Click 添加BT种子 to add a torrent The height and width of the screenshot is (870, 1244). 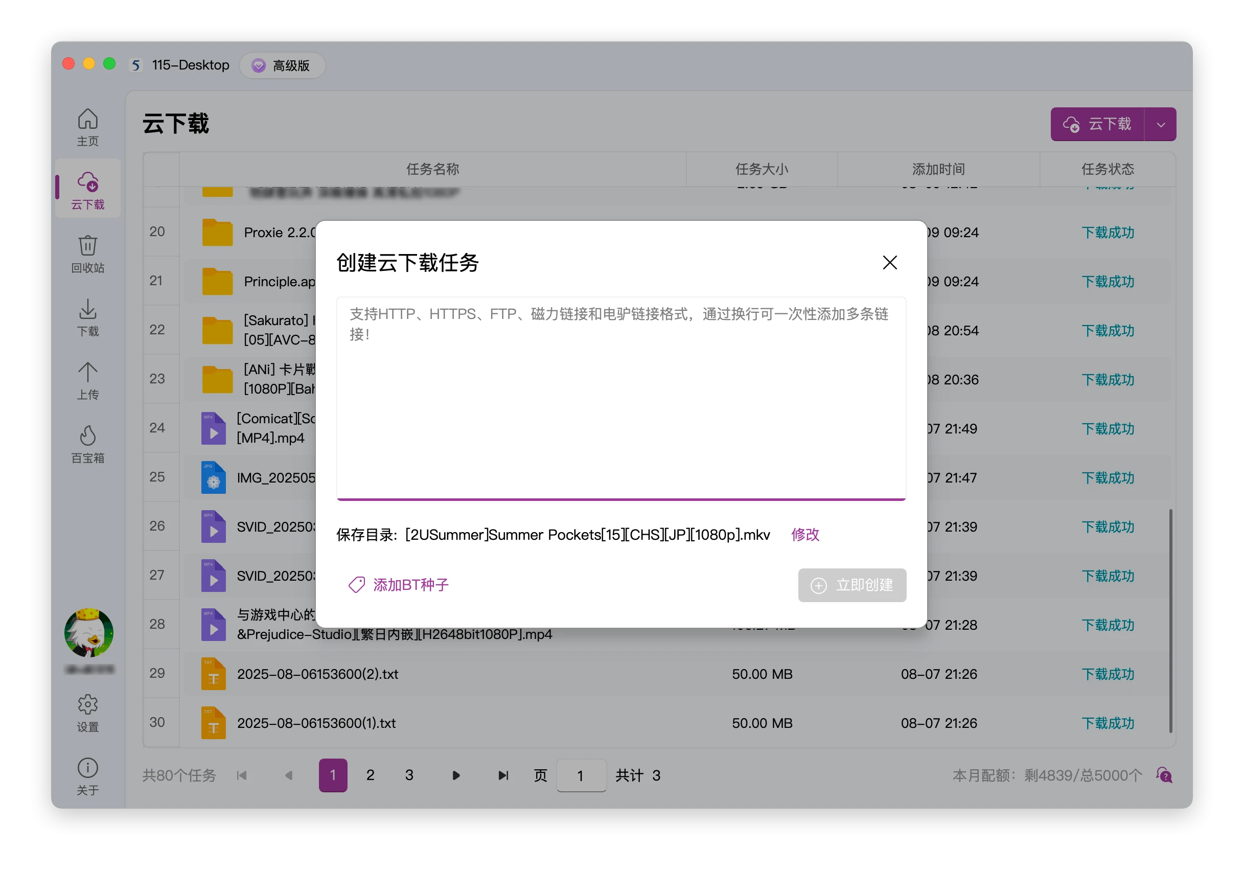(x=399, y=584)
